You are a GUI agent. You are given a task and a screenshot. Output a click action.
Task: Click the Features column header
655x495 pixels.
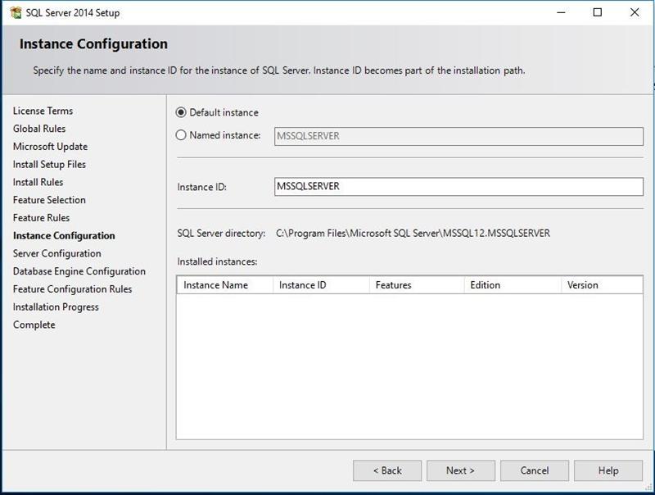coord(416,285)
